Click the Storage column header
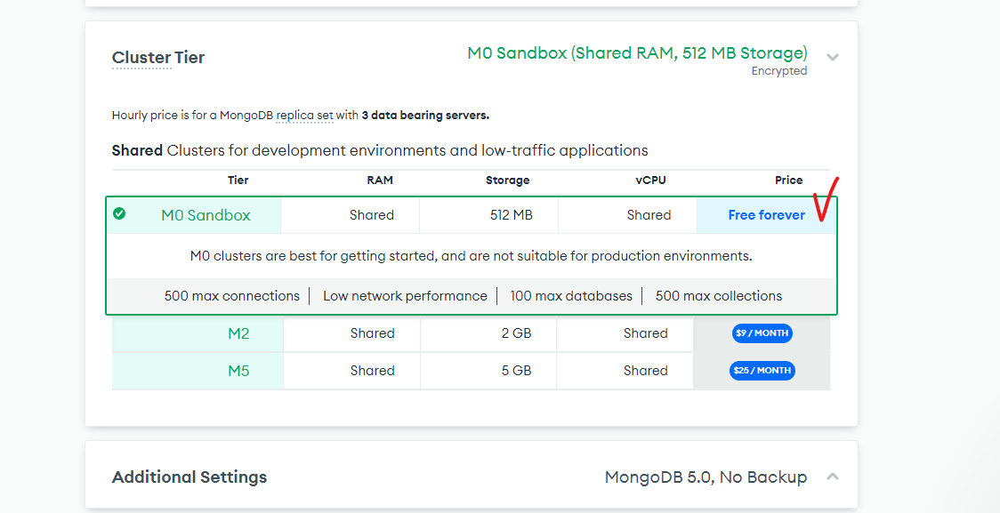The width and height of the screenshot is (1000, 513). (508, 180)
